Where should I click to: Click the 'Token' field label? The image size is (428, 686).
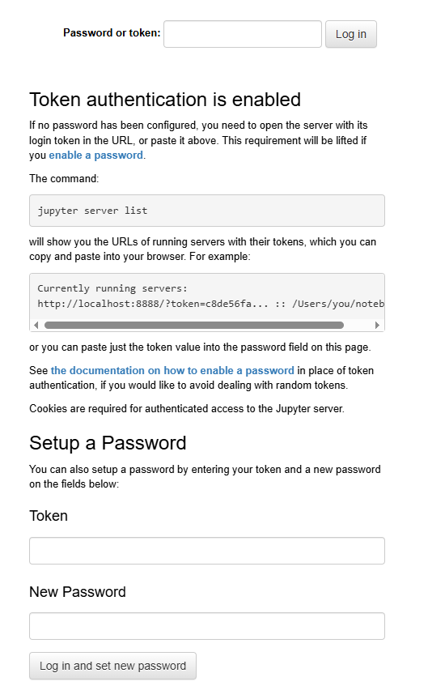coord(49,516)
